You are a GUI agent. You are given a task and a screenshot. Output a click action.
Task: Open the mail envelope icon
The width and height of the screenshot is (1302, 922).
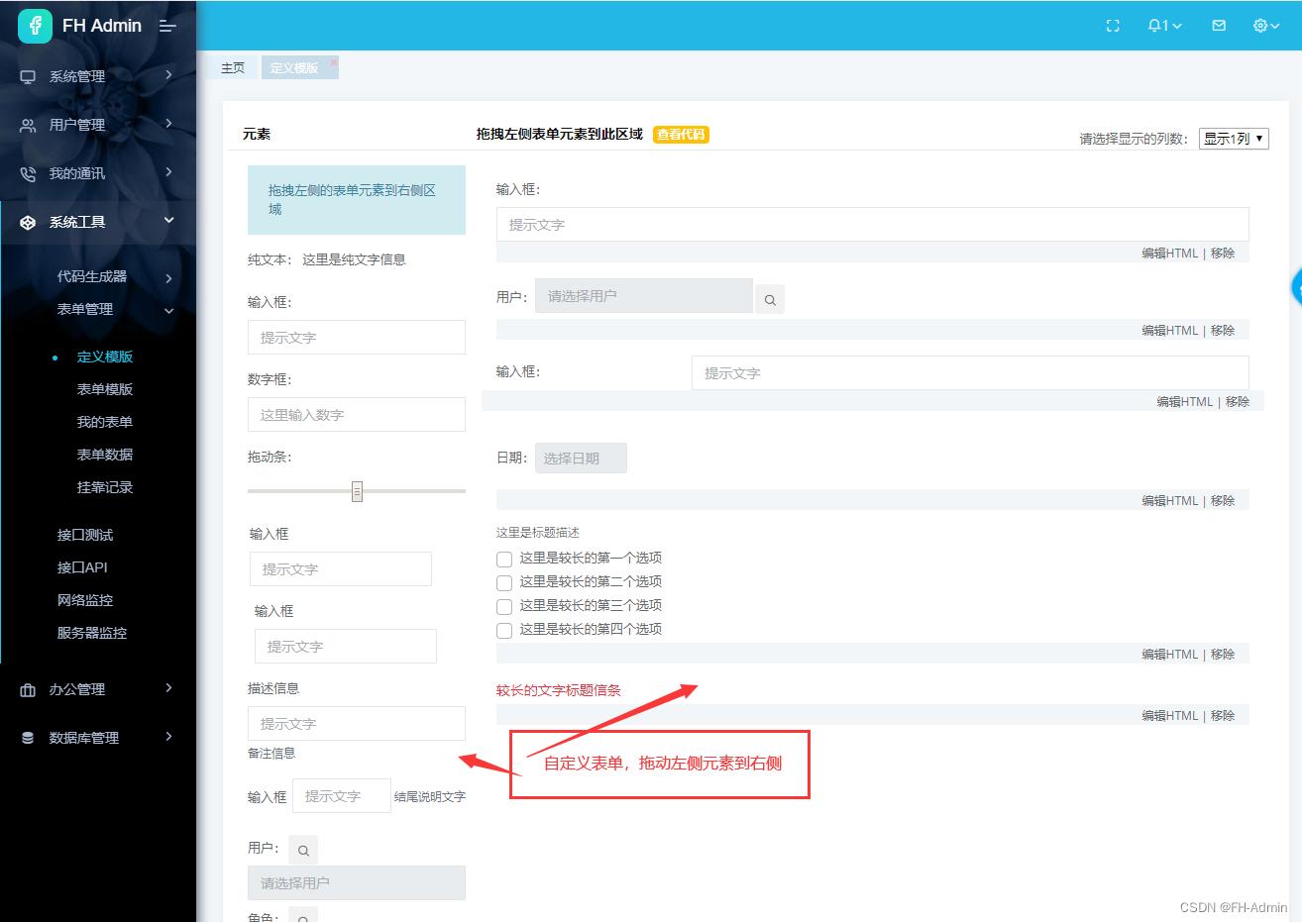pos(1219,26)
